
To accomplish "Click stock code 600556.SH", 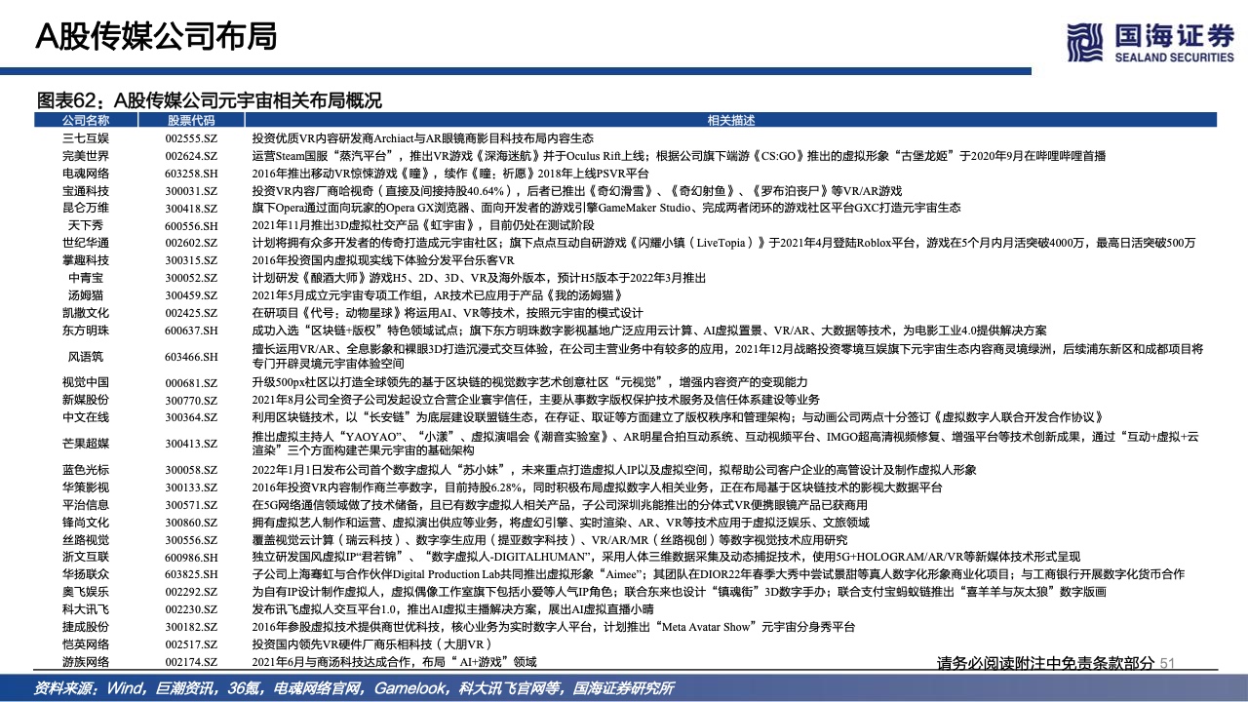I will coord(191,225).
